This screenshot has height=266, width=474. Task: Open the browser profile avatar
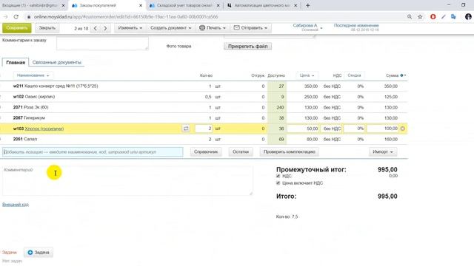468,17
